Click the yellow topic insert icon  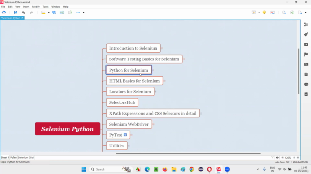click(x=43, y=13)
